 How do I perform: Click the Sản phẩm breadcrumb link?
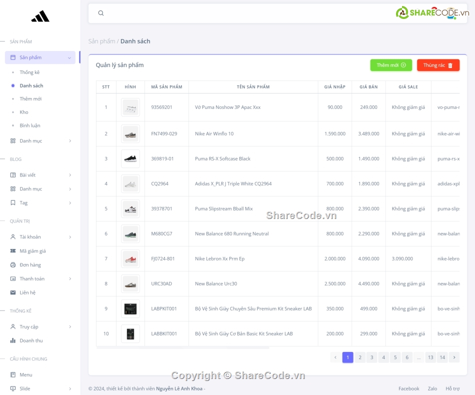point(102,41)
